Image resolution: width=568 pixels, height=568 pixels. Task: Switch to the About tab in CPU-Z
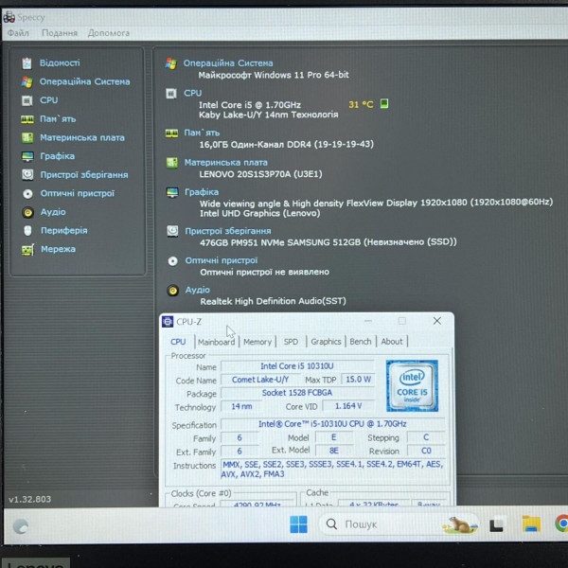(x=392, y=342)
